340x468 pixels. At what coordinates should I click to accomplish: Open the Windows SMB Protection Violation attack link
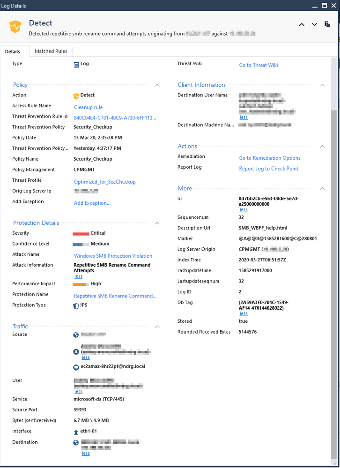[113, 256]
